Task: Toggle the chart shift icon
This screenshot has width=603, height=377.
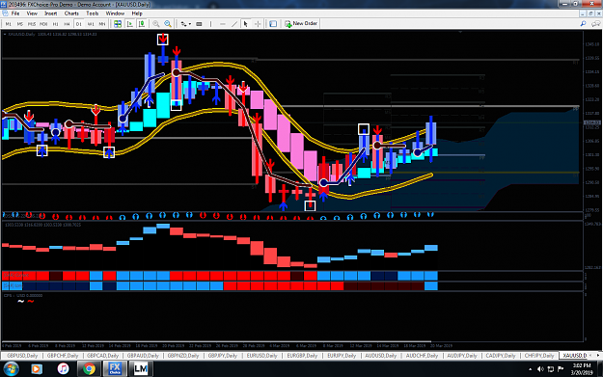Action: tap(130, 24)
